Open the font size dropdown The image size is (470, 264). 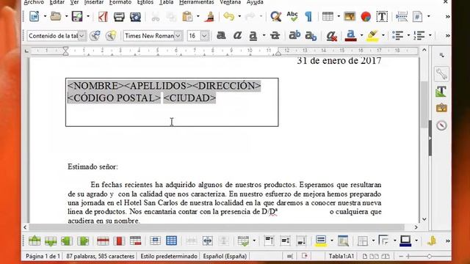[204, 36]
